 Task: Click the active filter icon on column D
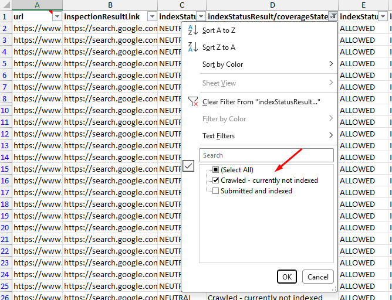pyautogui.click(x=333, y=17)
